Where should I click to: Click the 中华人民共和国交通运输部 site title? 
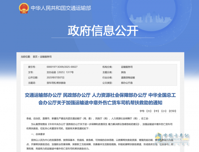pyautogui.click(x=61, y=8)
